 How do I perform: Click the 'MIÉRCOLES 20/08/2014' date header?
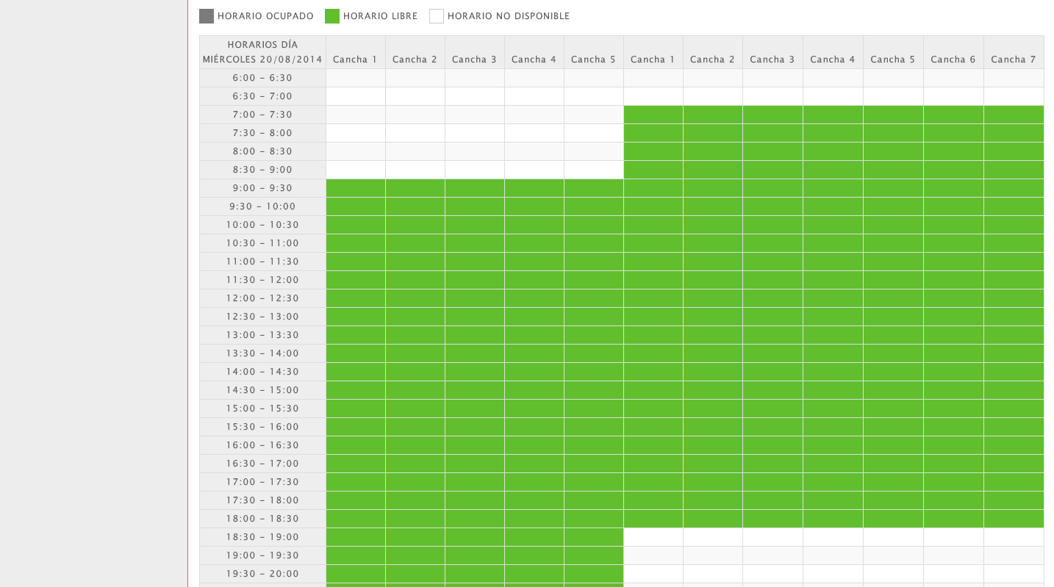(263, 60)
